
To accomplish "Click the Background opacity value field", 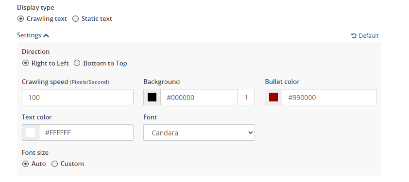I will tap(246, 97).
